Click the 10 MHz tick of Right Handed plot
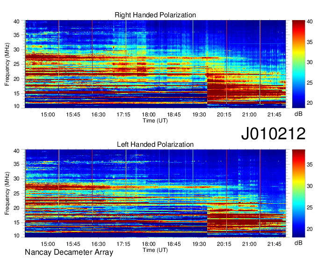The width and height of the screenshot is (318, 258). (x=17, y=106)
